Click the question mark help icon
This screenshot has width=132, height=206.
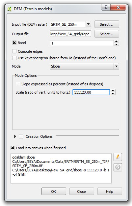point(106,7)
